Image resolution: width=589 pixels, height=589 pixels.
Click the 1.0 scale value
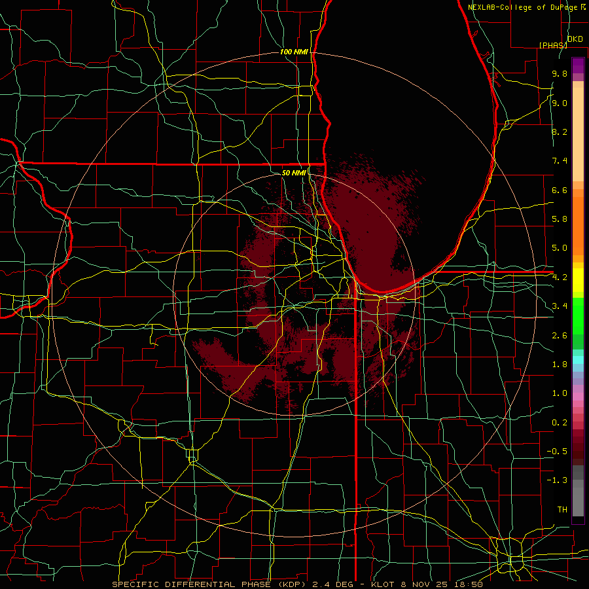click(560, 393)
